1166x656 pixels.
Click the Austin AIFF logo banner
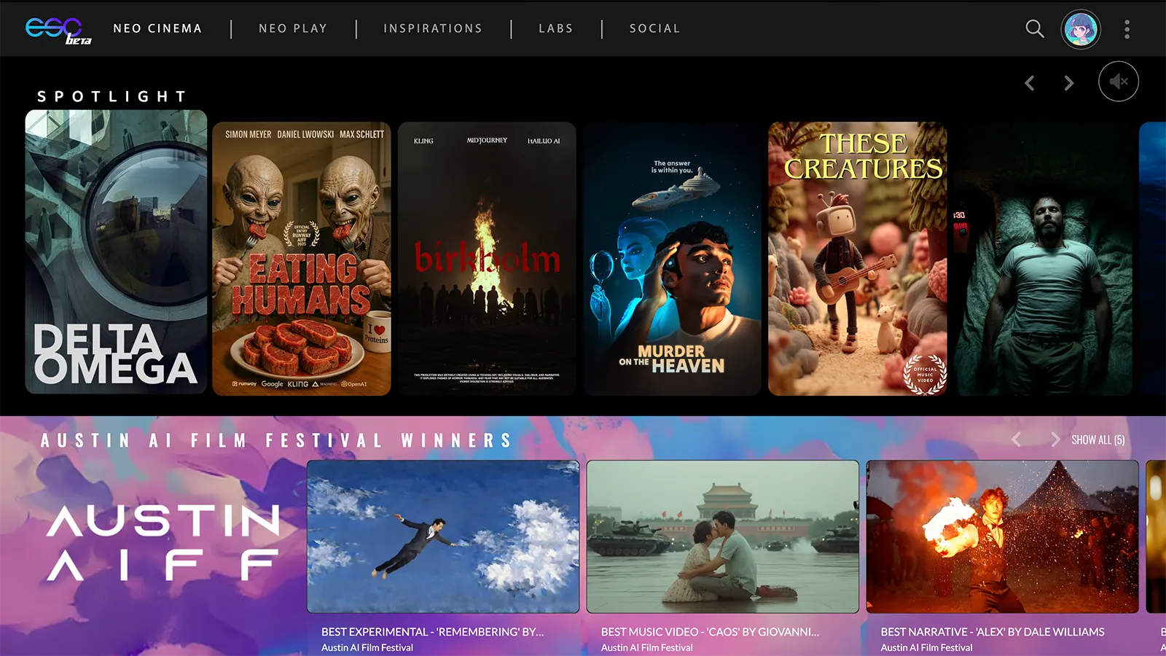tap(163, 543)
